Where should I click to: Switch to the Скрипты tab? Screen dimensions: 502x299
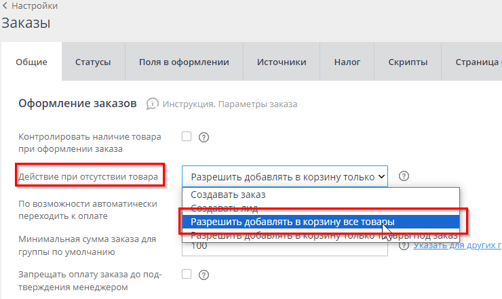pyautogui.click(x=408, y=62)
